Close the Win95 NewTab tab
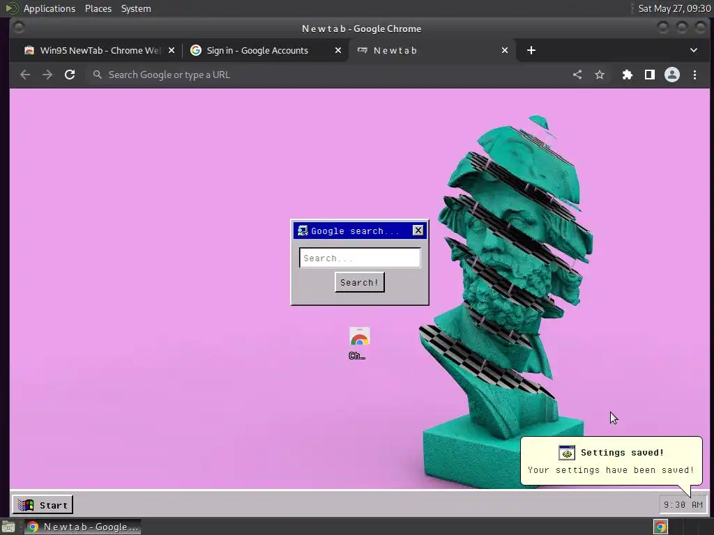The height and width of the screenshot is (535, 714). point(172,50)
